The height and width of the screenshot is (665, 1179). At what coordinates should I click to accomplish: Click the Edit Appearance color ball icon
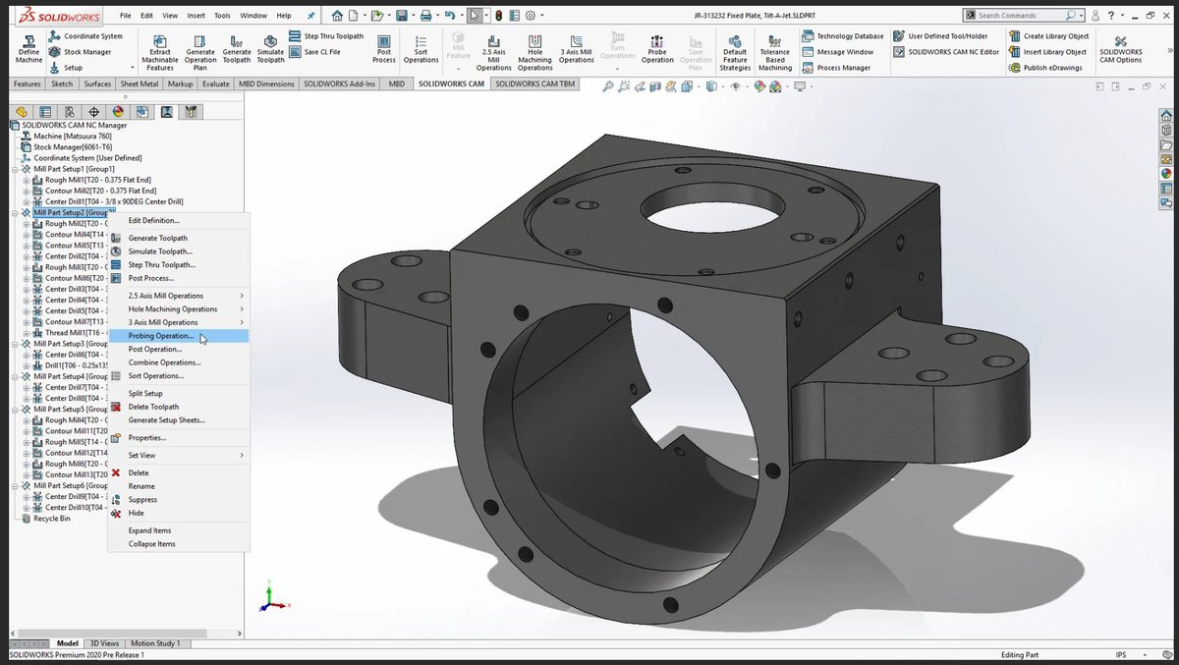(759, 86)
